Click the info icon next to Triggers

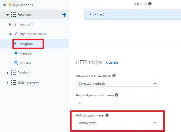tap(150, 4)
